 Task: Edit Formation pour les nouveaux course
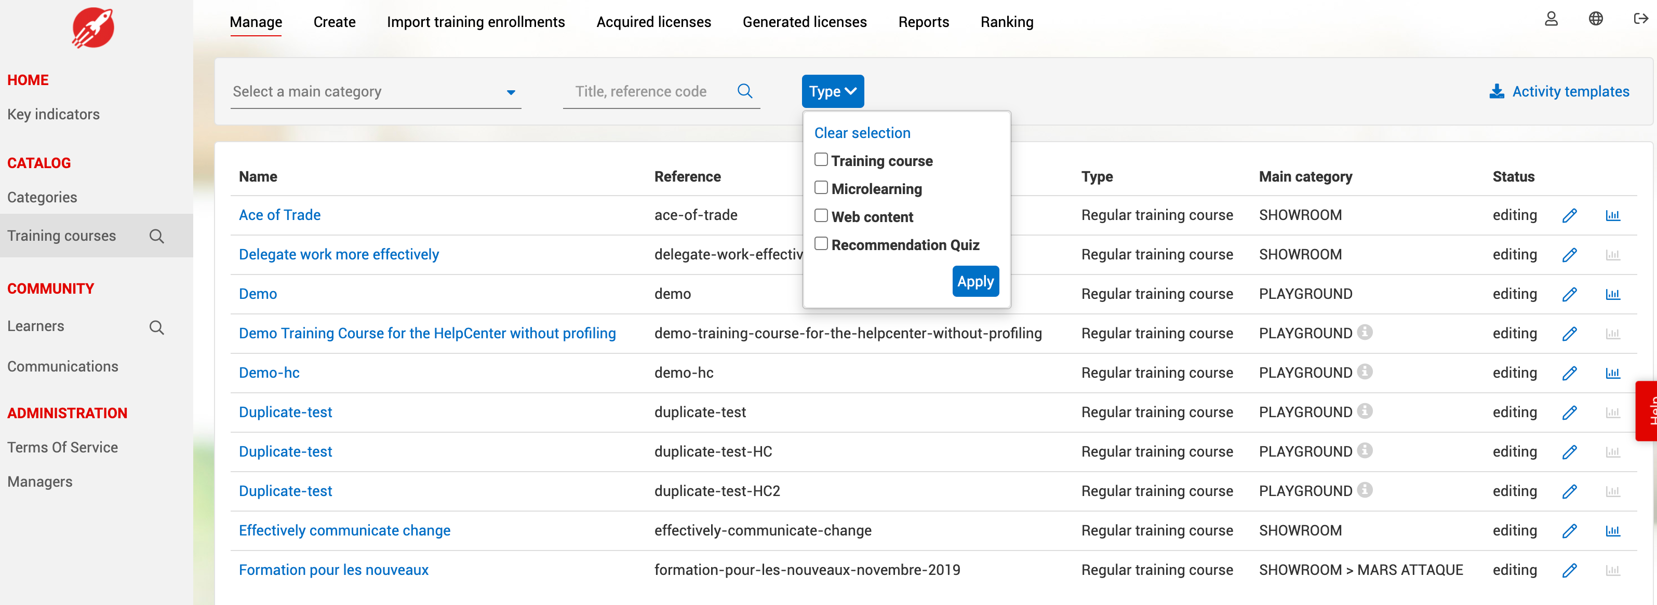1569,570
